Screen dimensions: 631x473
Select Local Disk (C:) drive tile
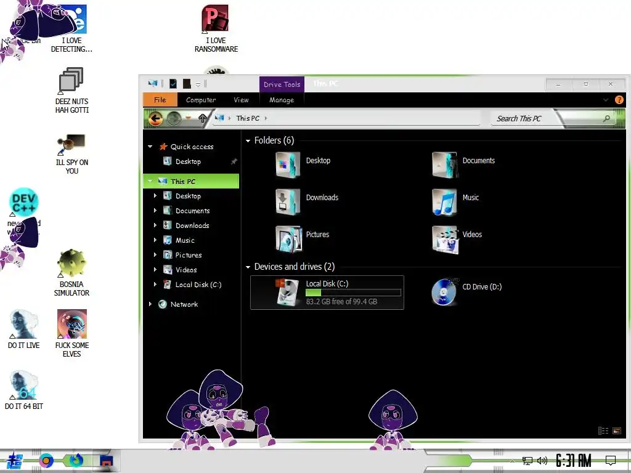(x=327, y=293)
